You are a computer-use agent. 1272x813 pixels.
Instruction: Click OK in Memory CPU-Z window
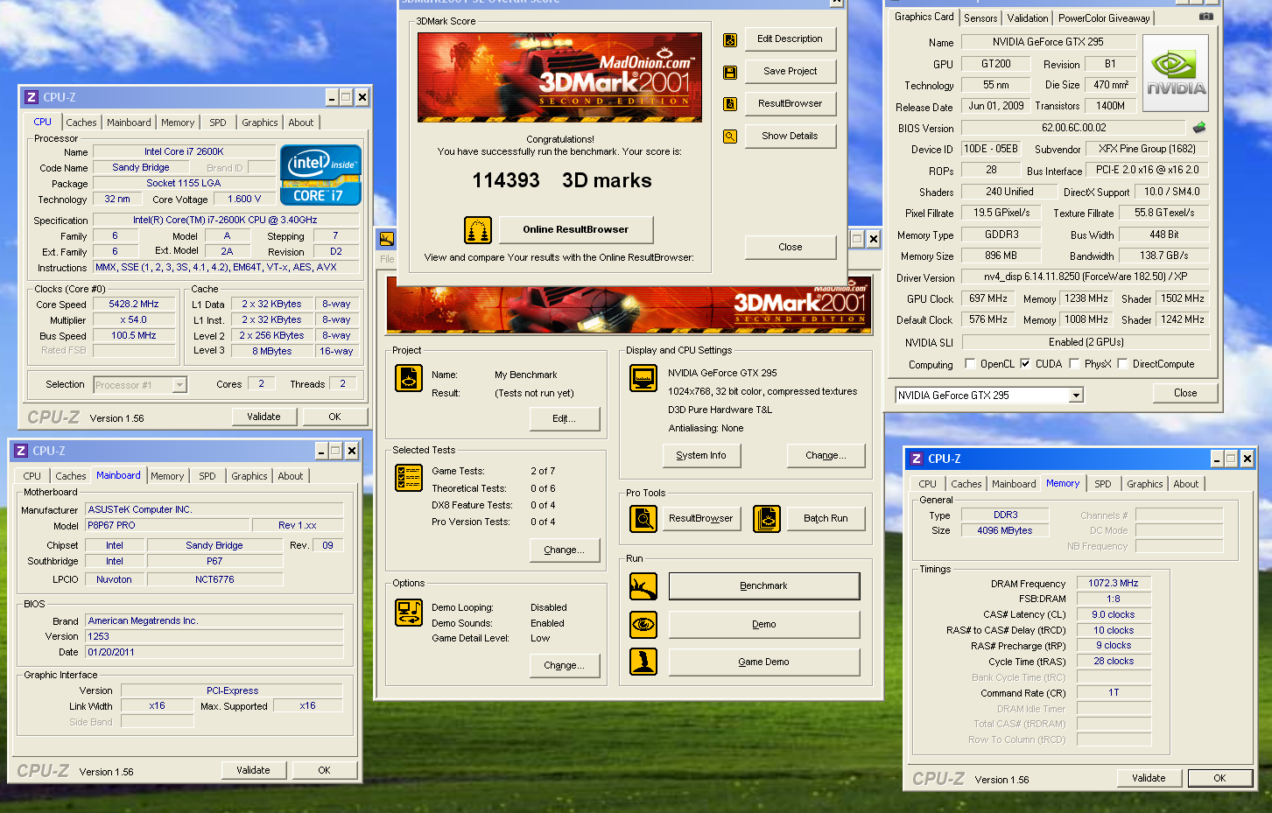click(1219, 778)
